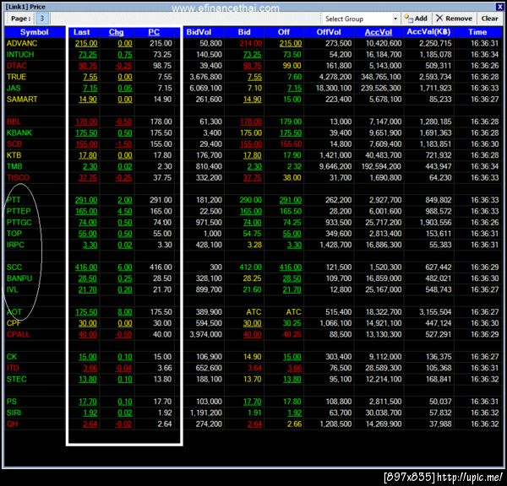Click PTTEP change value 4.50
The height and width of the screenshot is (486, 507).
click(125, 211)
